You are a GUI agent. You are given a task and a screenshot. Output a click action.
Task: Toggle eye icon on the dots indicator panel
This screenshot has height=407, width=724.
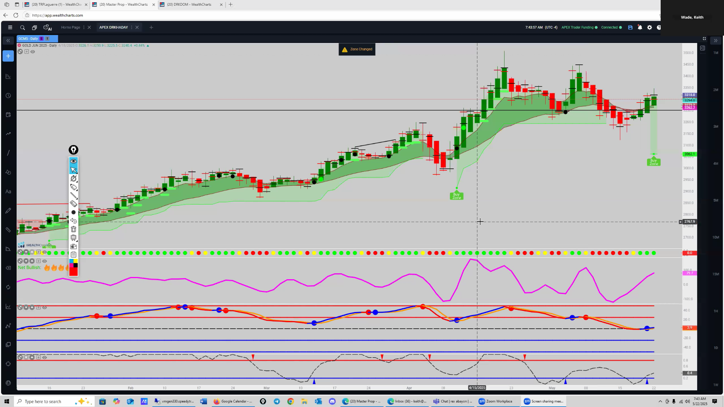(44, 252)
